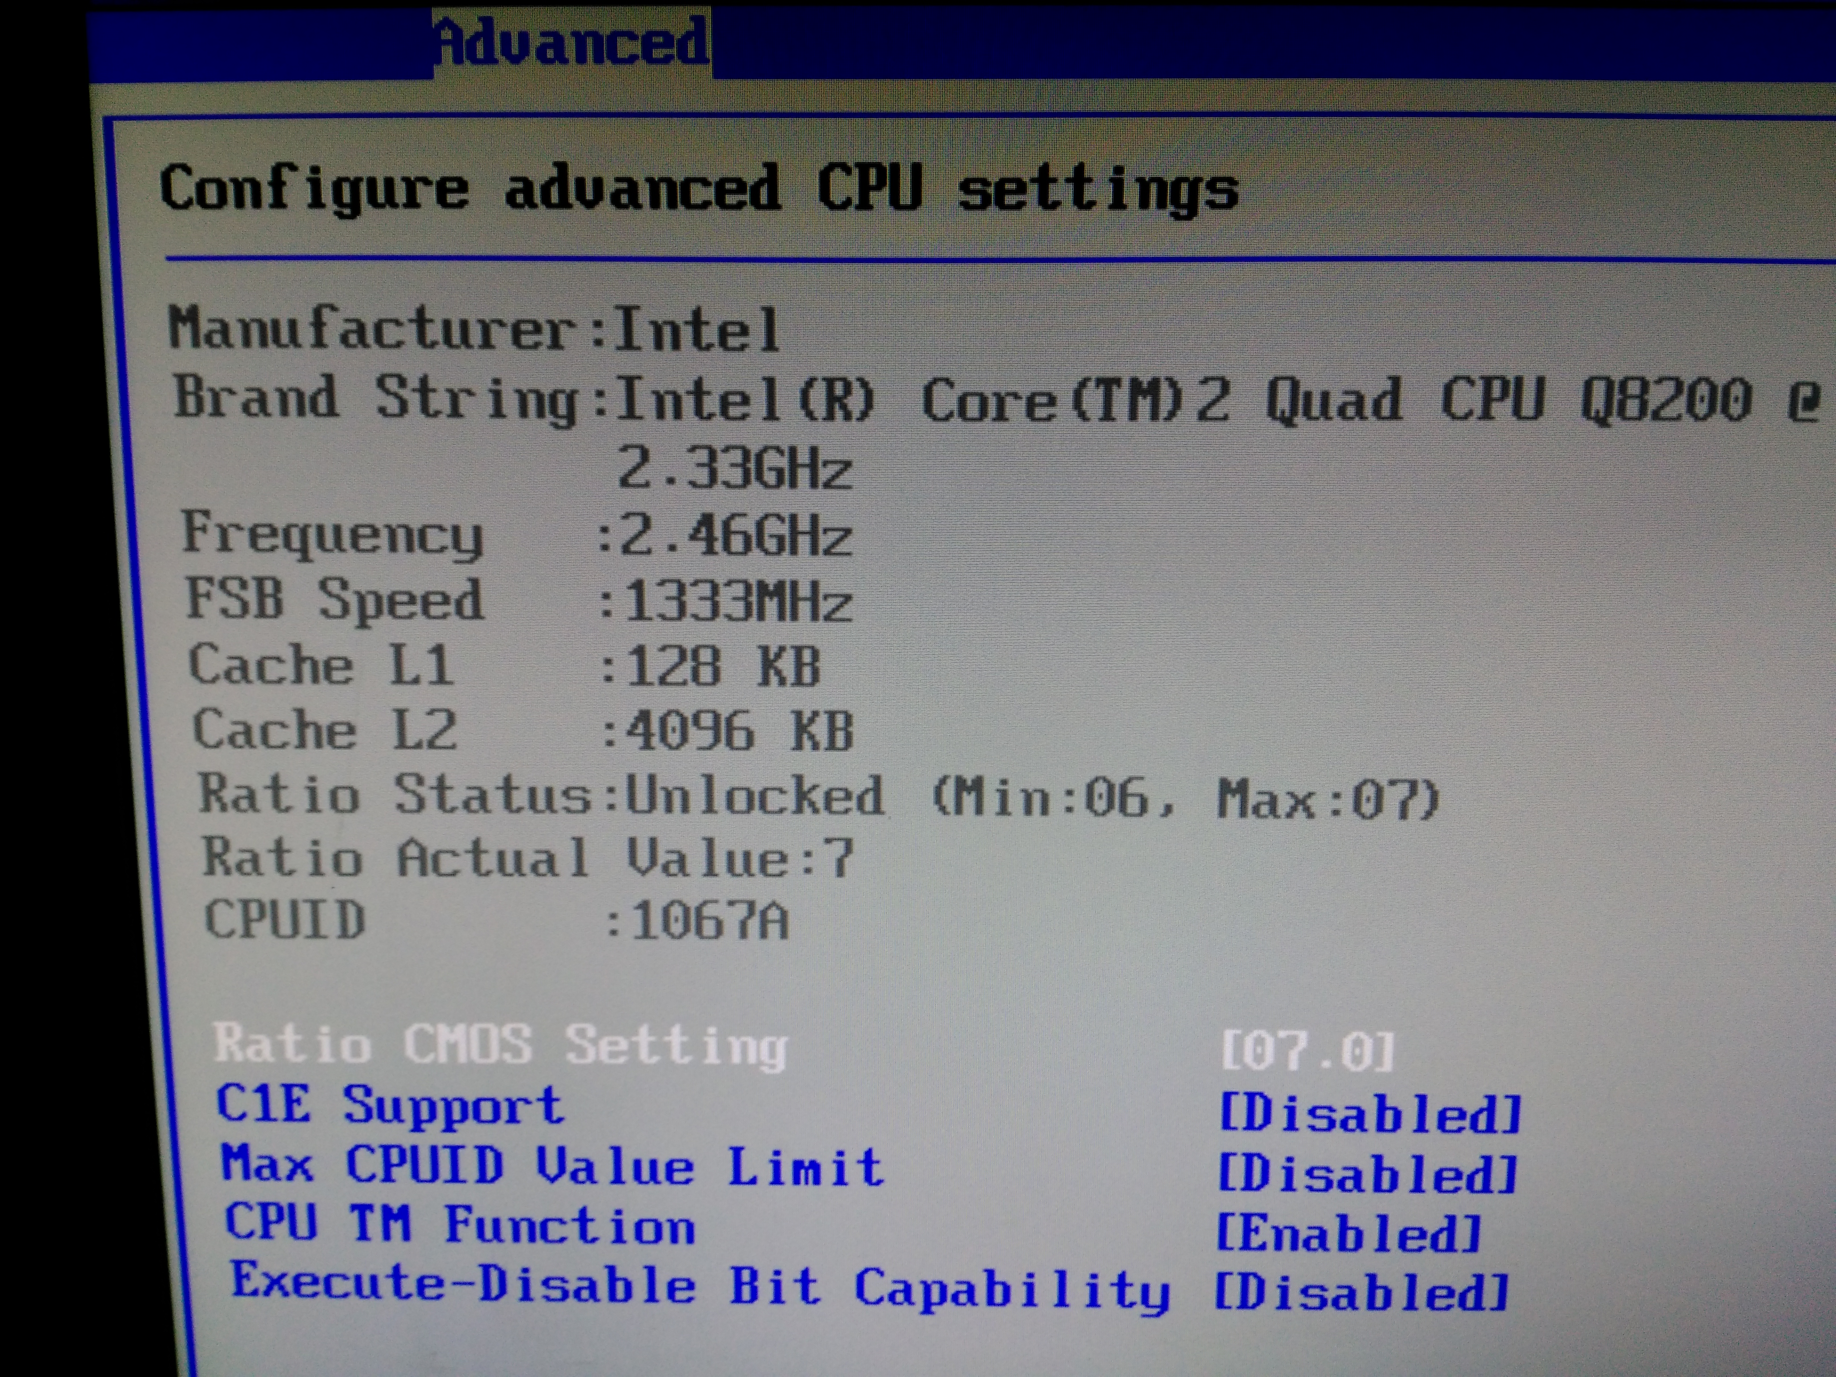The image size is (1836, 1377).
Task: Click the Configure advanced CPU settings heading
Action: pos(699,189)
